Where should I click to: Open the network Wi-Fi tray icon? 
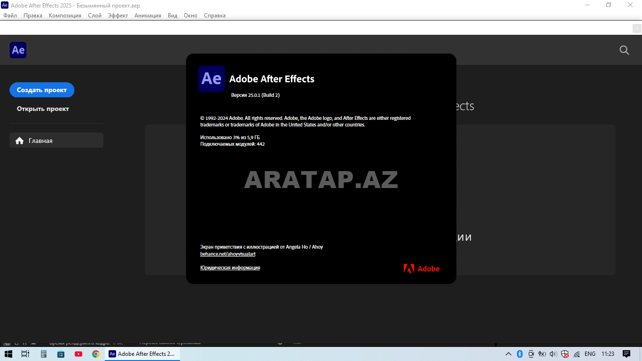[x=577, y=354]
